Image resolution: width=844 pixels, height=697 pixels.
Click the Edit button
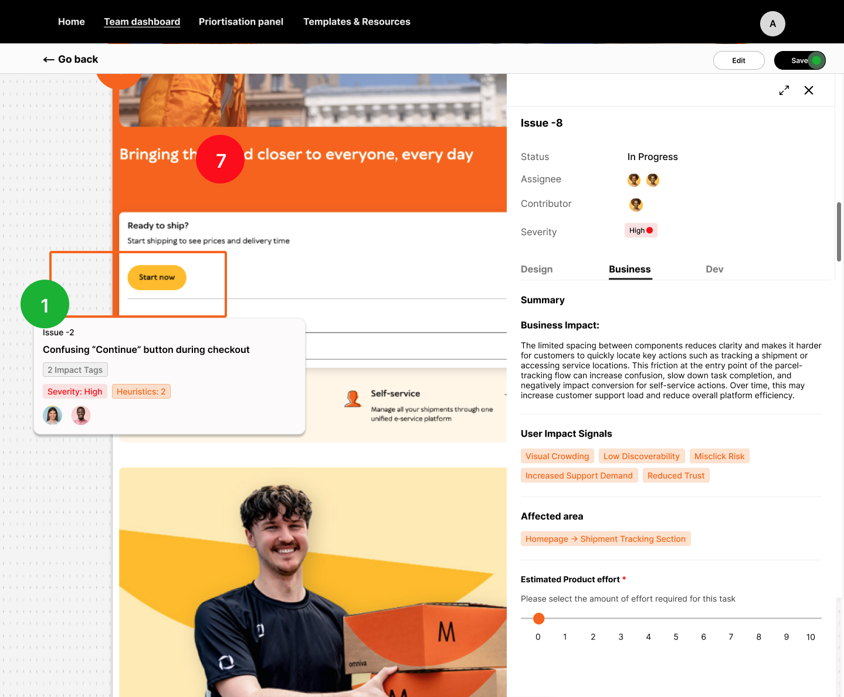click(x=739, y=60)
